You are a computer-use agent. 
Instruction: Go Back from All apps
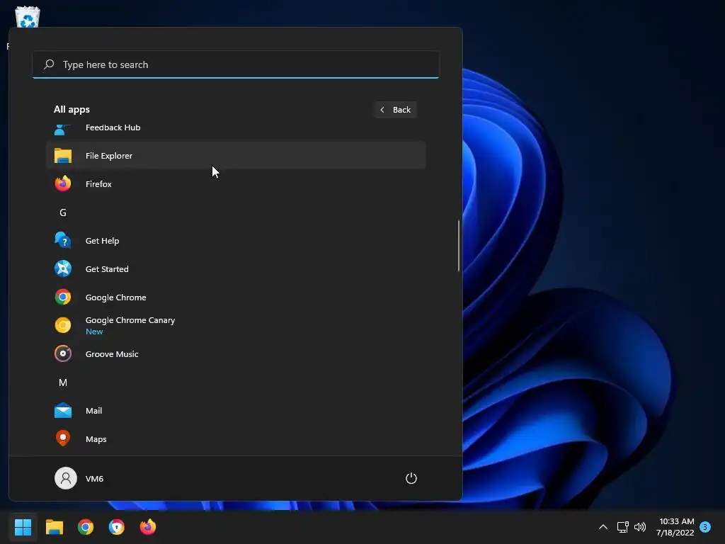pyautogui.click(x=395, y=110)
